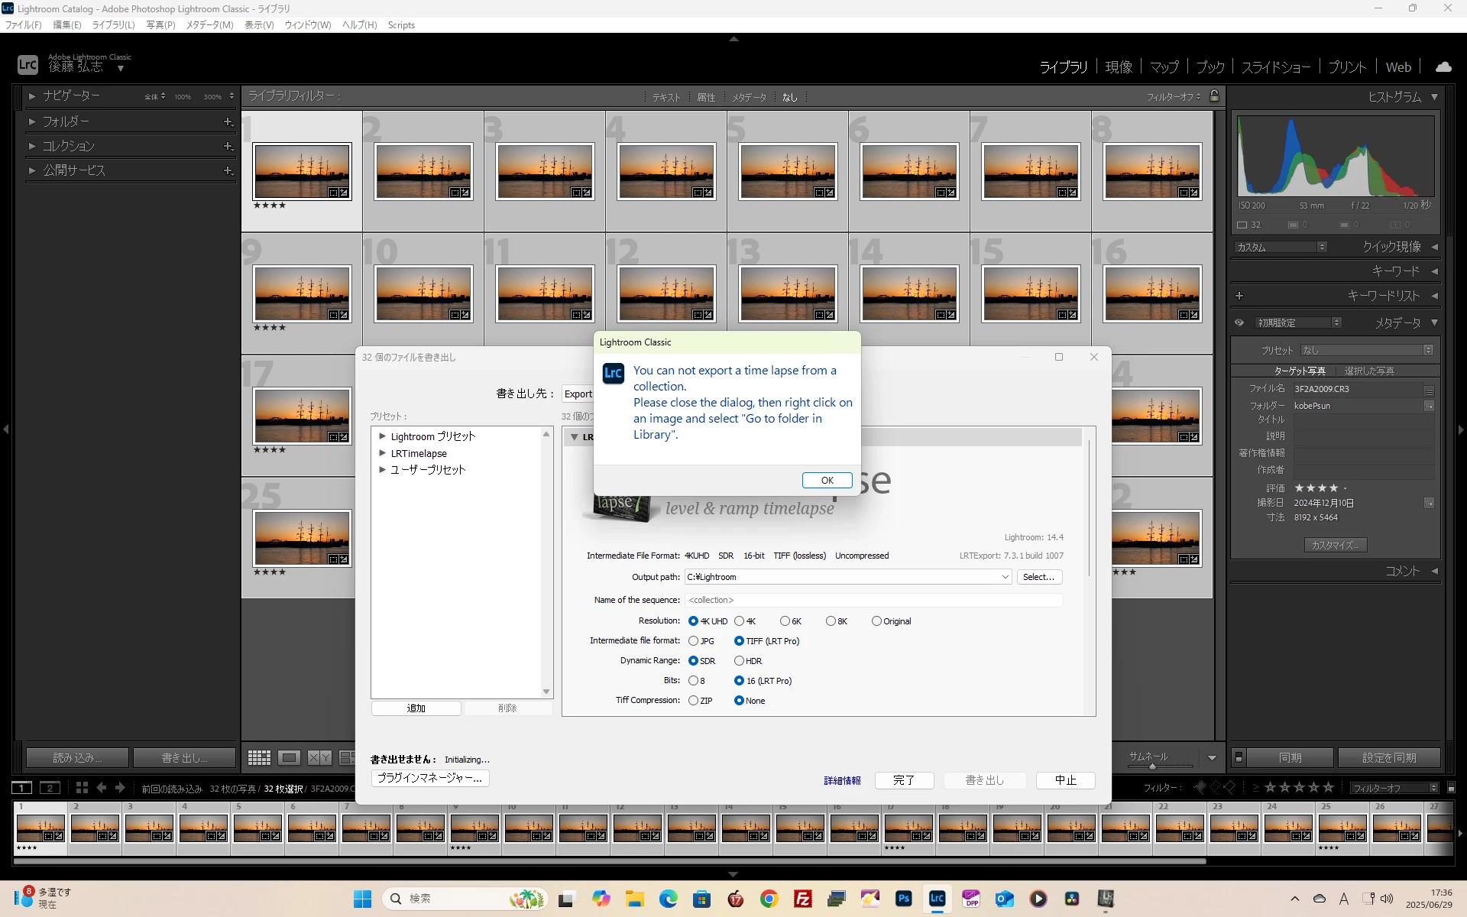Select the XY compare view icon
Image resolution: width=1467 pixels, height=917 pixels.
point(319,757)
